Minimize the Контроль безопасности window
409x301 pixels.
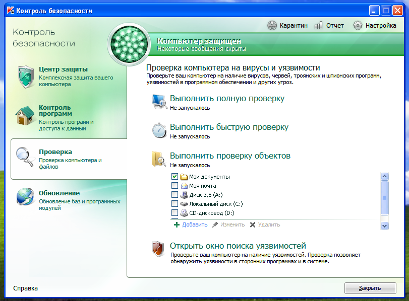point(374,11)
